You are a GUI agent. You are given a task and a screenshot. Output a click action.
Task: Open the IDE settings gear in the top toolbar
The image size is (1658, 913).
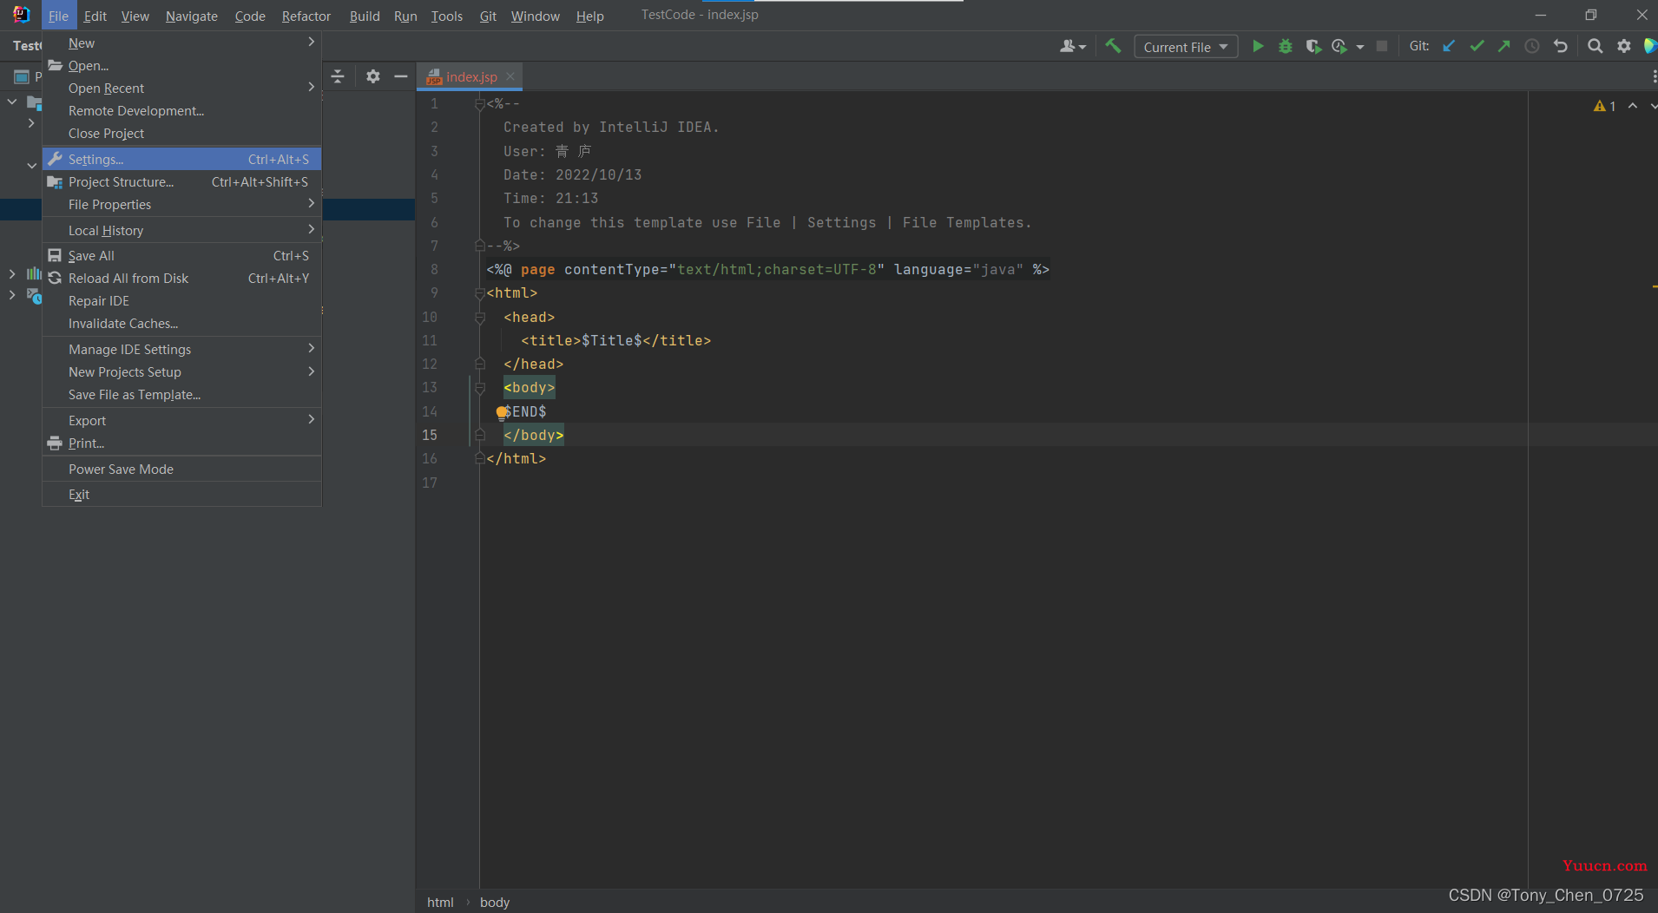tap(1624, 46)
